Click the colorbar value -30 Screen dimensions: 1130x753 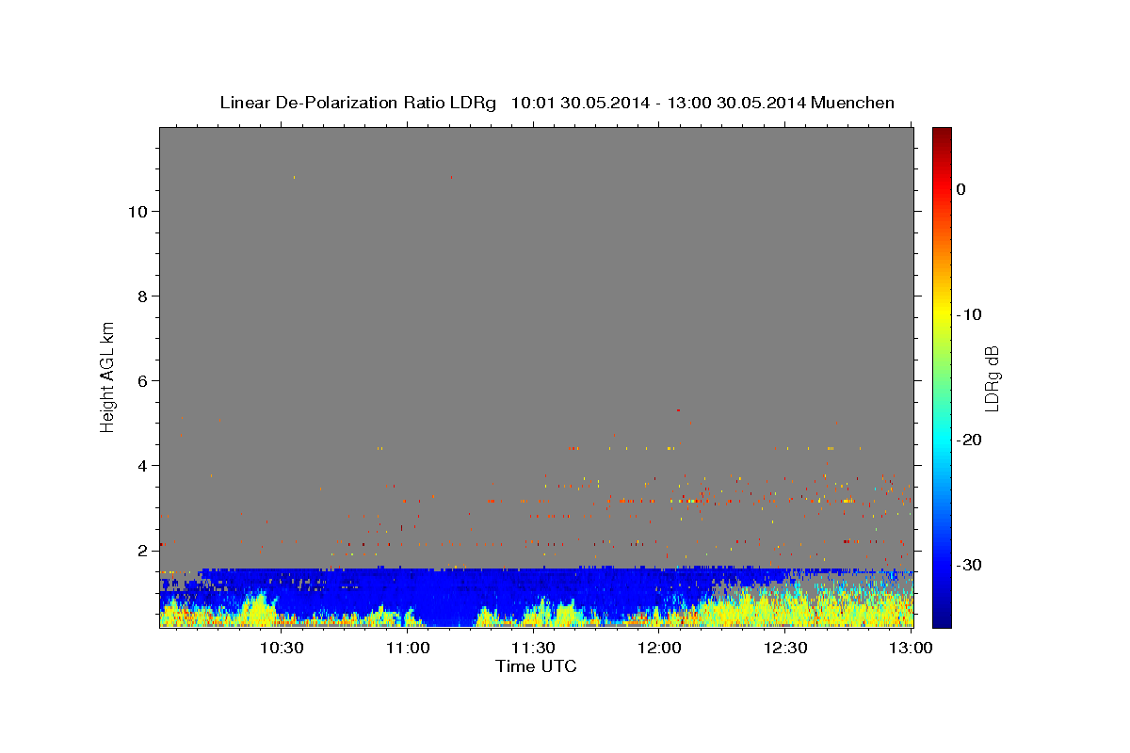click(x=970, y=565)
